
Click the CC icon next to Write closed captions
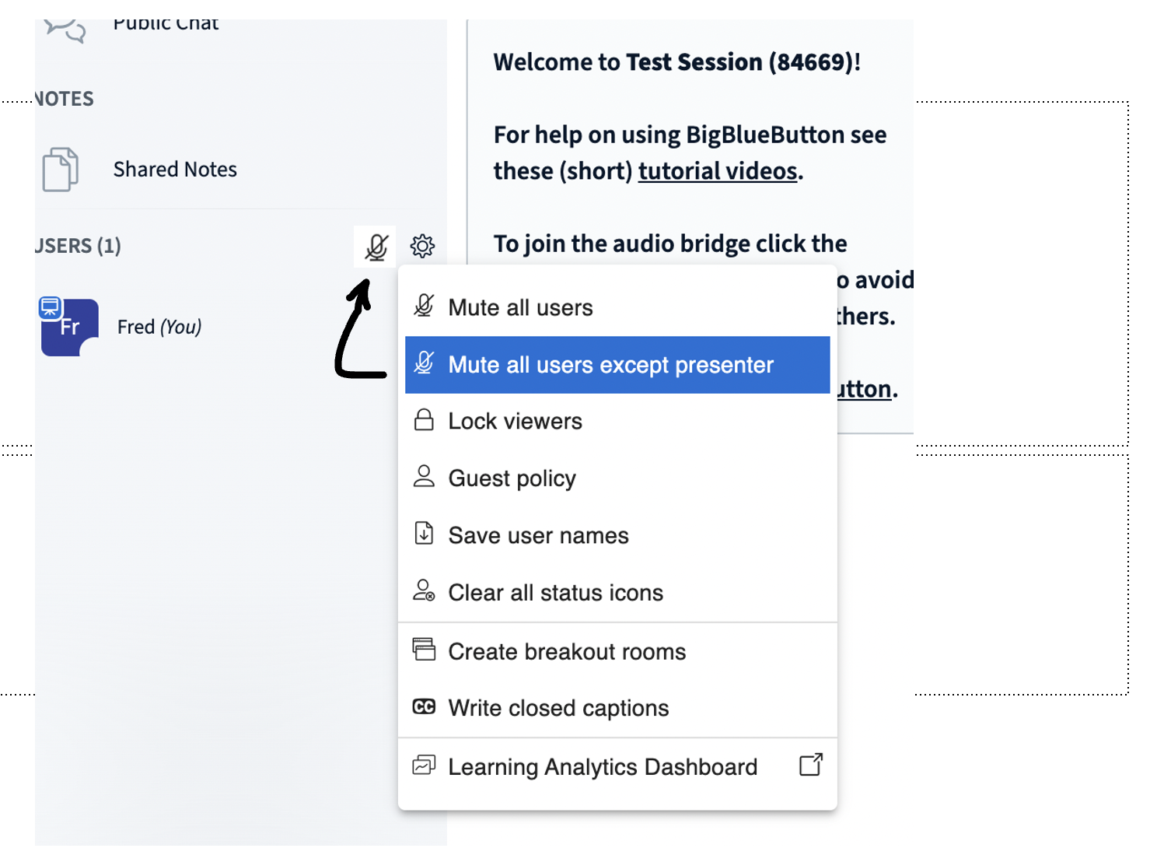click(x=424, y=707)
